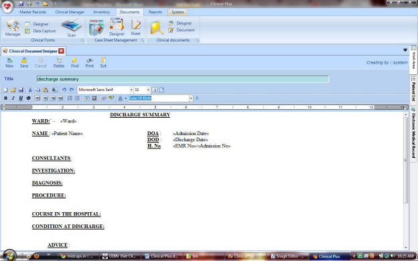
Task: Switch to Master Records tab
Action: (33, 12)
